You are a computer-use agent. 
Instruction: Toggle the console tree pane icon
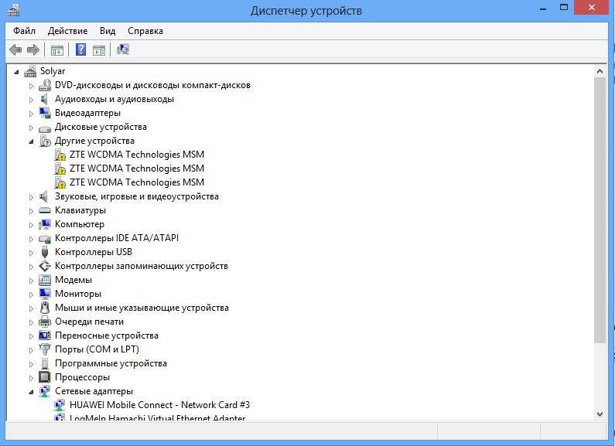[57, 50]
